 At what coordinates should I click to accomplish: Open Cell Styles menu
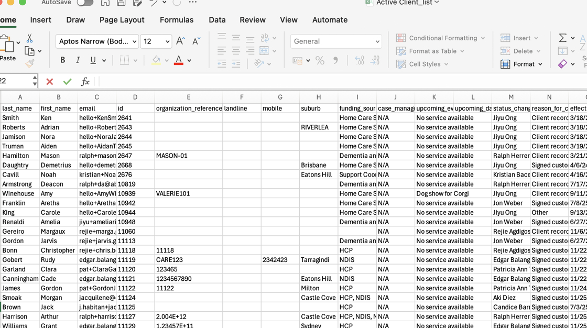pos(422,64)
